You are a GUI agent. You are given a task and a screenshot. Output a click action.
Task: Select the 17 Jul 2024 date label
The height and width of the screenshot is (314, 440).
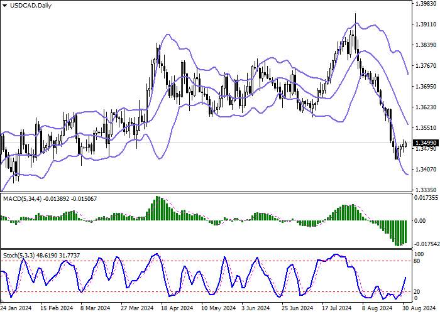point(337,308)
